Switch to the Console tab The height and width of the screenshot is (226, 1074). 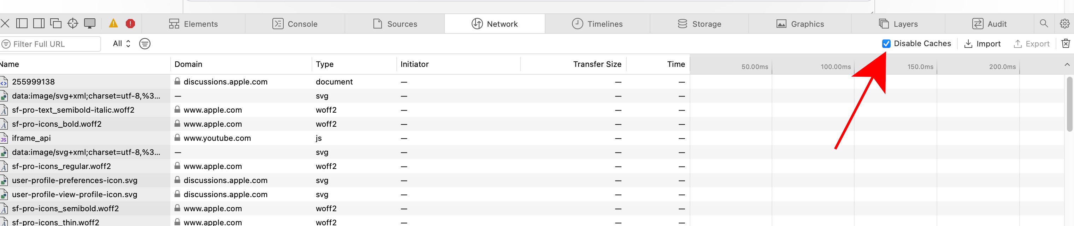coord(295,24)
